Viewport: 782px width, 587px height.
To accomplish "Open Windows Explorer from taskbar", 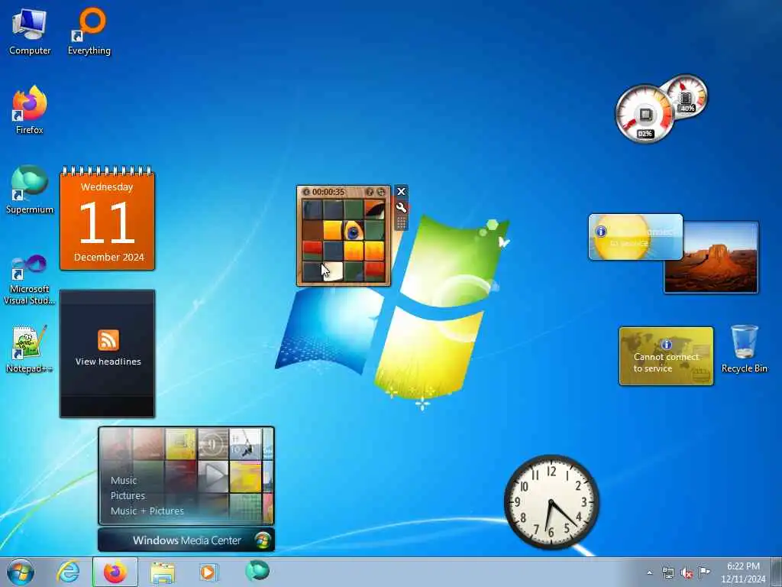I will click(163, 572).
